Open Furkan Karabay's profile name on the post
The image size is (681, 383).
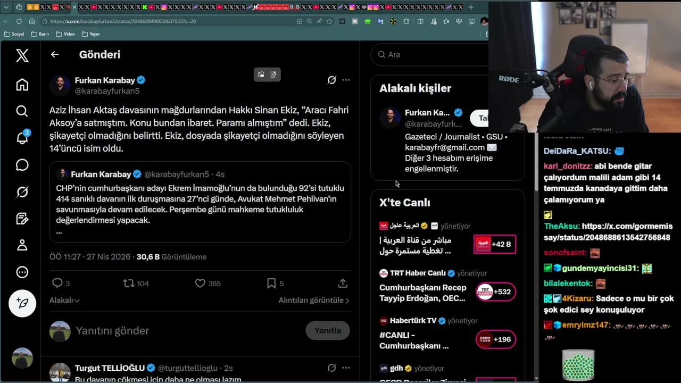(x=105, y=80)
